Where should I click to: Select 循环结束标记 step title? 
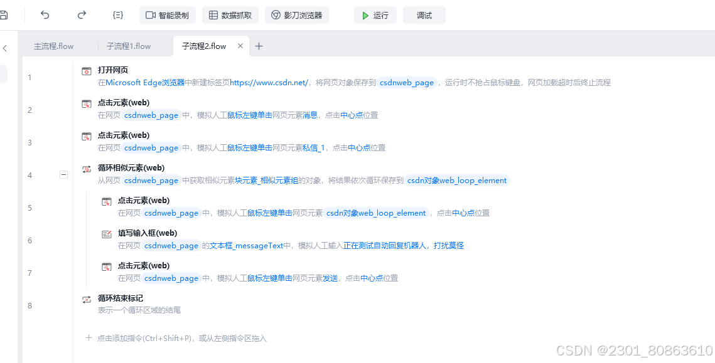[x=121, y=298]
